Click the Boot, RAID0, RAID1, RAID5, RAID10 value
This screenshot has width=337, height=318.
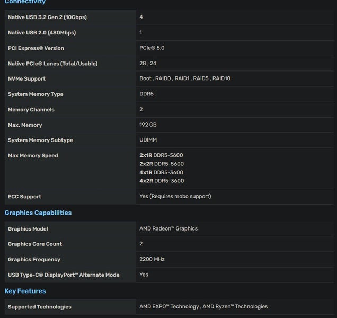click(x=185, y=78)
